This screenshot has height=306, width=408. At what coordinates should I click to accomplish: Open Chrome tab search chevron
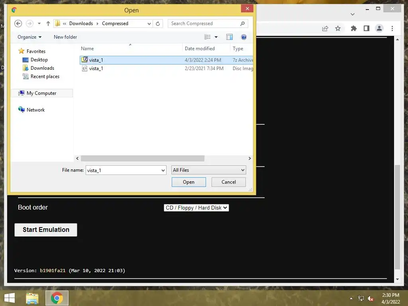click(x=353, y=14)
